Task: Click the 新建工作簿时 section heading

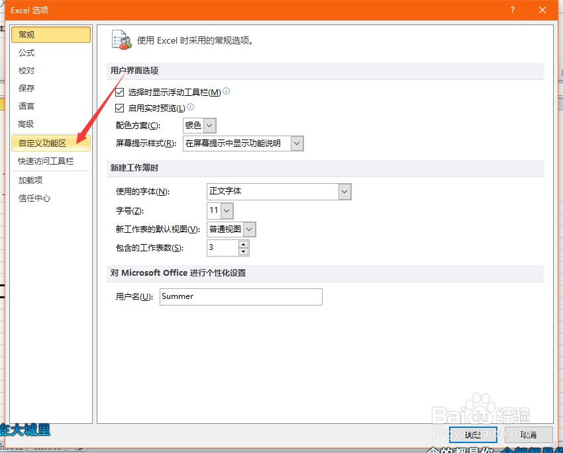Action: click(134, 168)
